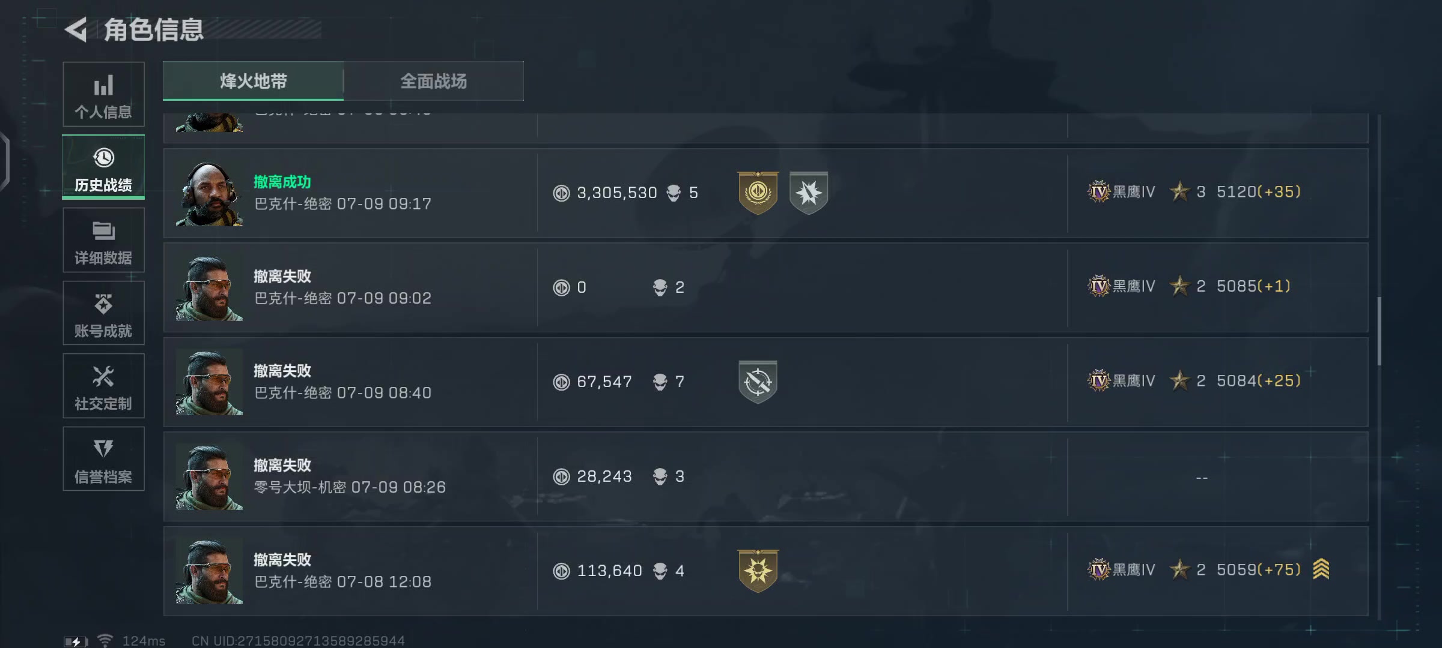Open 社交定制 customization section
The image size is (1442, 648).
[103, 387]
